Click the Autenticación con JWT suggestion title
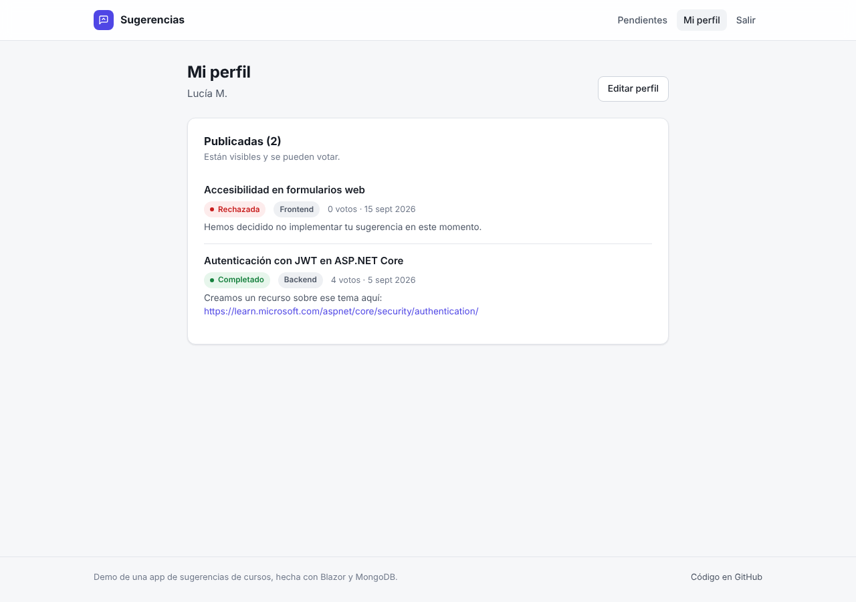The height and width of the screenshot is (602, 856). [304, 261]
